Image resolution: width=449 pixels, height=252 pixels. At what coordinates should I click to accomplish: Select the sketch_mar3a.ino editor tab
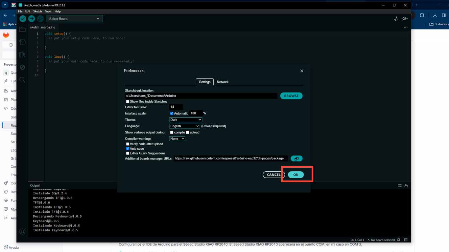pyautogui.click(x=43, y=27)
